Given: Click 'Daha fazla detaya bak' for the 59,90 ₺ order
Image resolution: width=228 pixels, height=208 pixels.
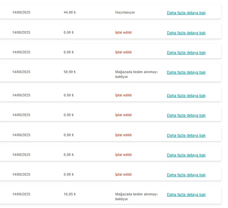Looking at the screenshot, I should [x=186, y=72].
